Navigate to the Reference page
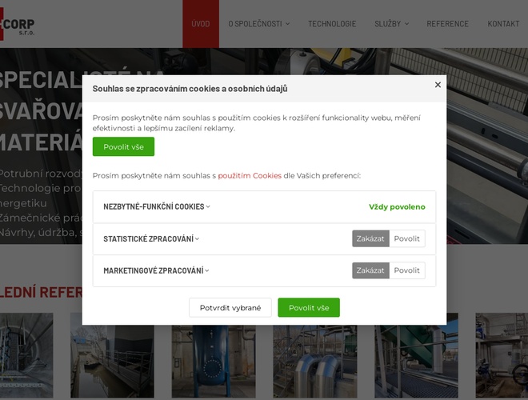This screenshot has width=528, height=400. (447, 24)
